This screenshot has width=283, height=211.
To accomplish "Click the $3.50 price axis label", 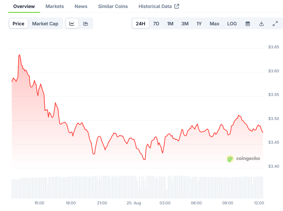I will [274, 119].
